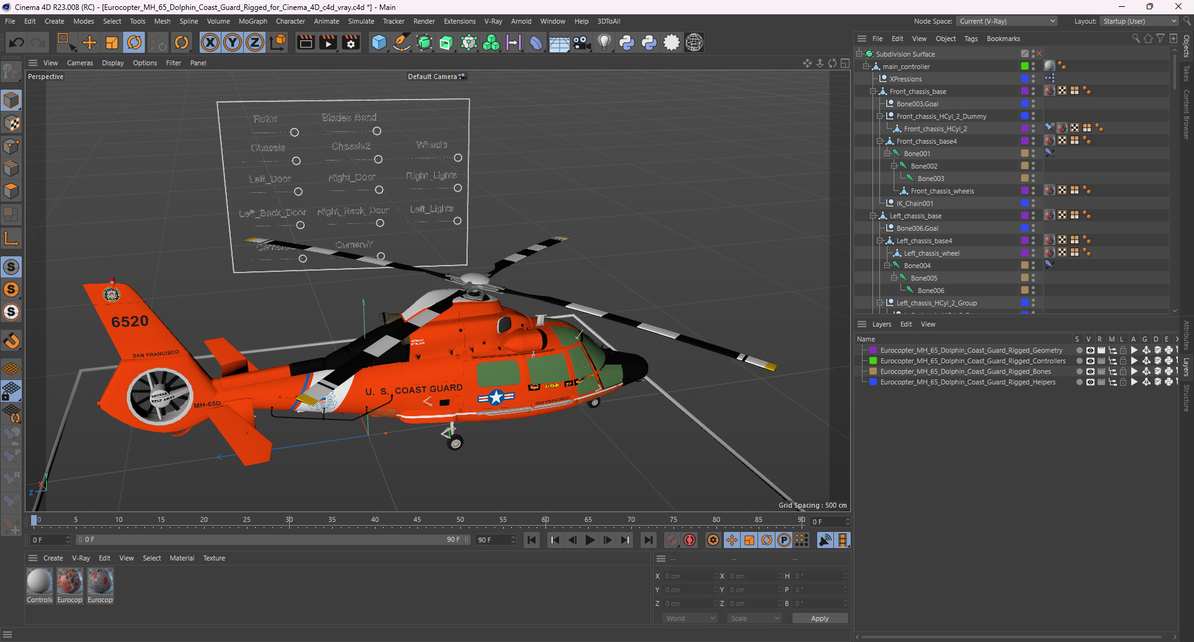Open Object Manager Bookmarks menu
This screenshot has width=1194, height=642.
[x=1003, y=39]
